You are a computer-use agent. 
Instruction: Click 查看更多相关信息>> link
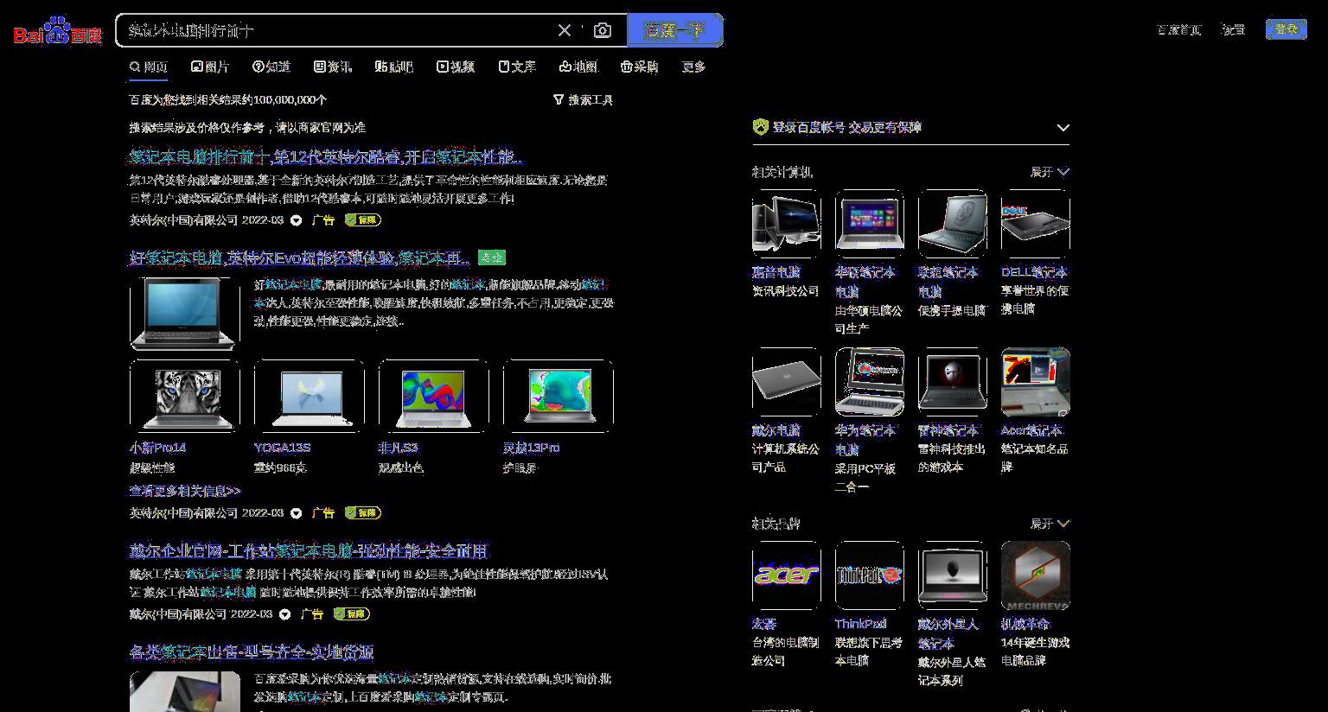click(x=185, y=491)
